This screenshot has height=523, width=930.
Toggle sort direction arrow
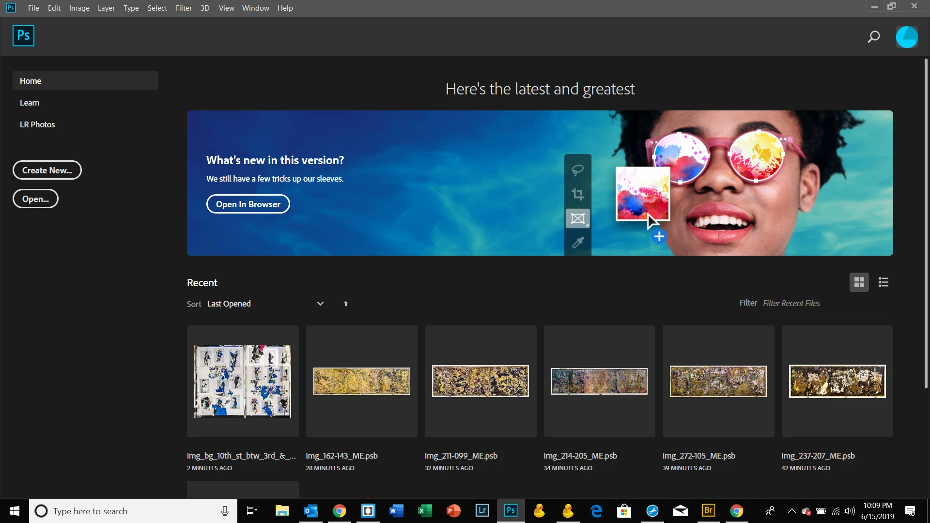(345, 304)
